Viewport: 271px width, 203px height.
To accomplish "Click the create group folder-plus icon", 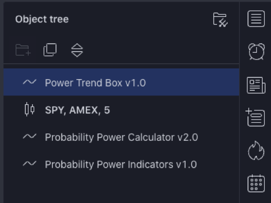I will (23, 50).
